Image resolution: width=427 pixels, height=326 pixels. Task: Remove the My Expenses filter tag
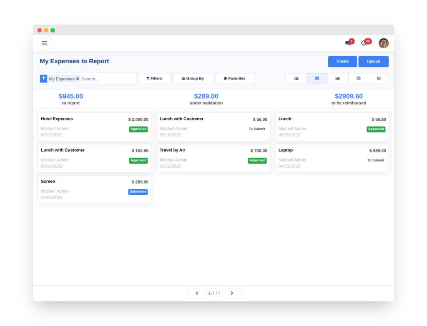coord(77,78)
